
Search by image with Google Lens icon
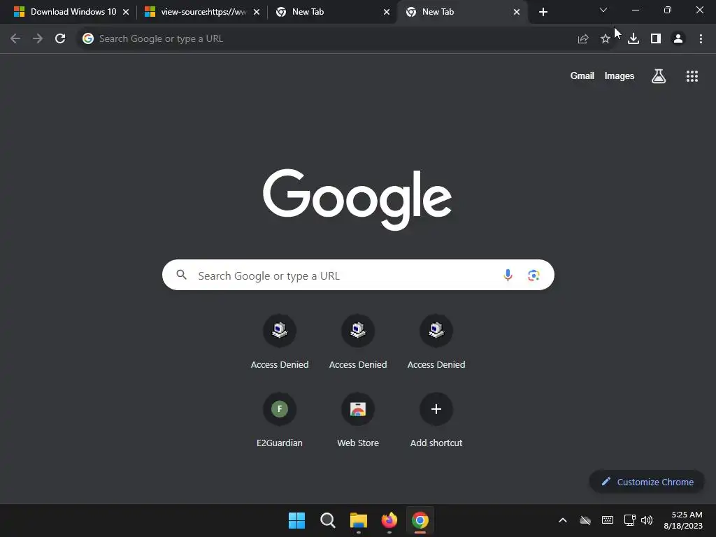[x=534, y=275]
